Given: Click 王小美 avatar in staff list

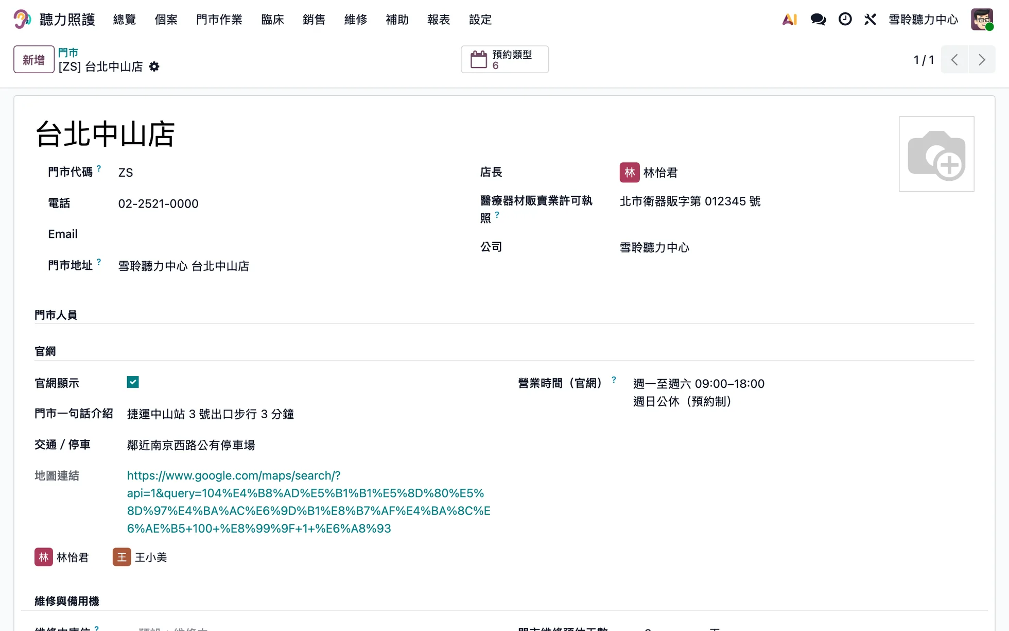Looking at the screenshot, I should click(122, 557).
